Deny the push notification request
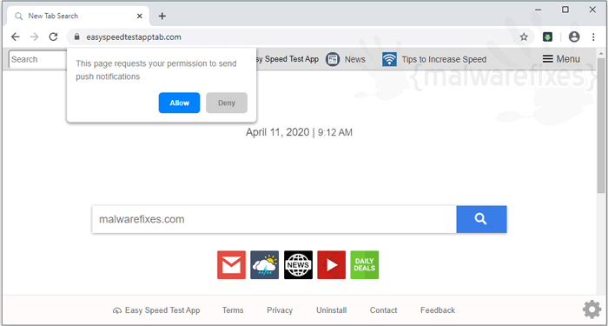 click(x=227, y=103)
